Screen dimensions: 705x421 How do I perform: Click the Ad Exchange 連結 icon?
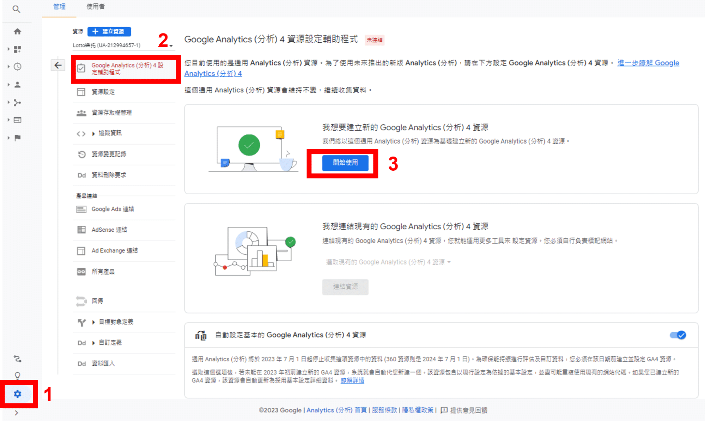pyautogui.click(x=81, y=251)
